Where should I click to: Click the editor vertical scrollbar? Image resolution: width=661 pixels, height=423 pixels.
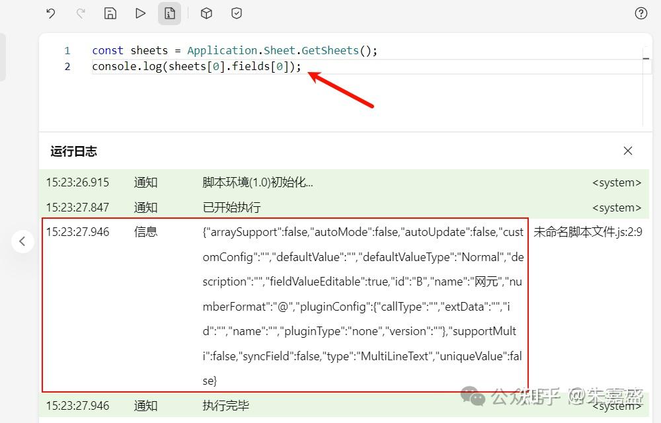point(646,87)
